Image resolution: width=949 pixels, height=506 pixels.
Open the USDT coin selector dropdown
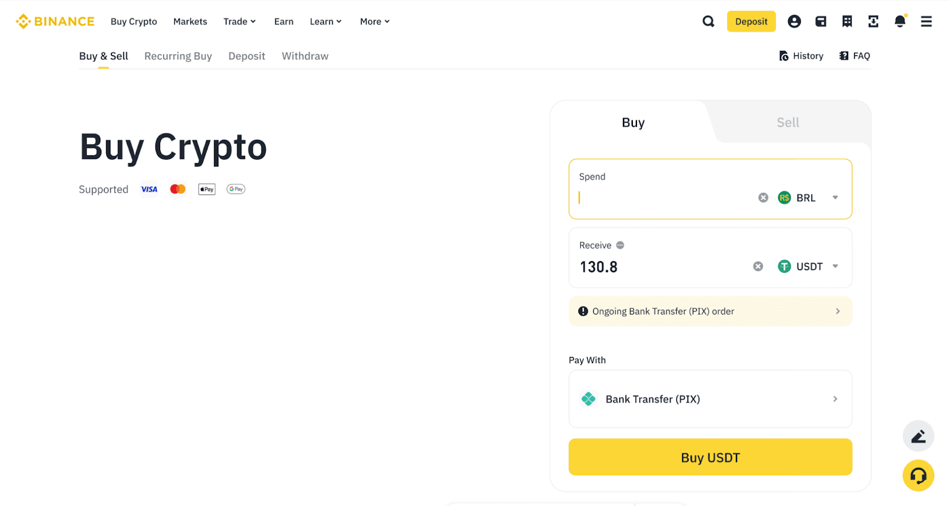pos(808,266)
